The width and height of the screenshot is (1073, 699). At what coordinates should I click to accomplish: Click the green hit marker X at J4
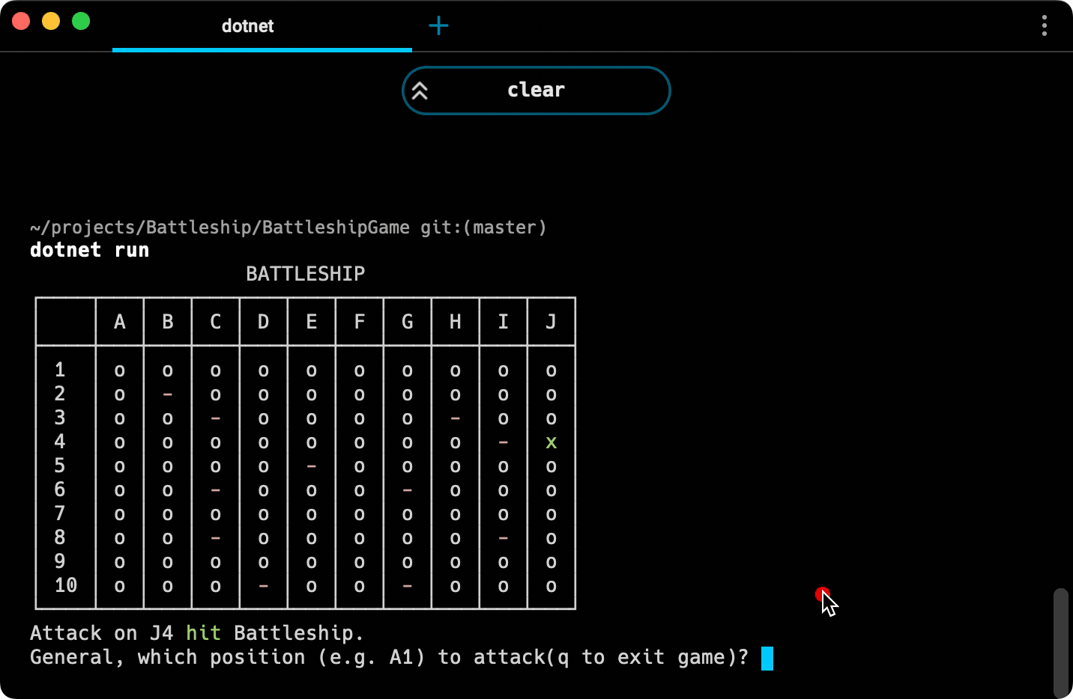(x=551, y=442)
